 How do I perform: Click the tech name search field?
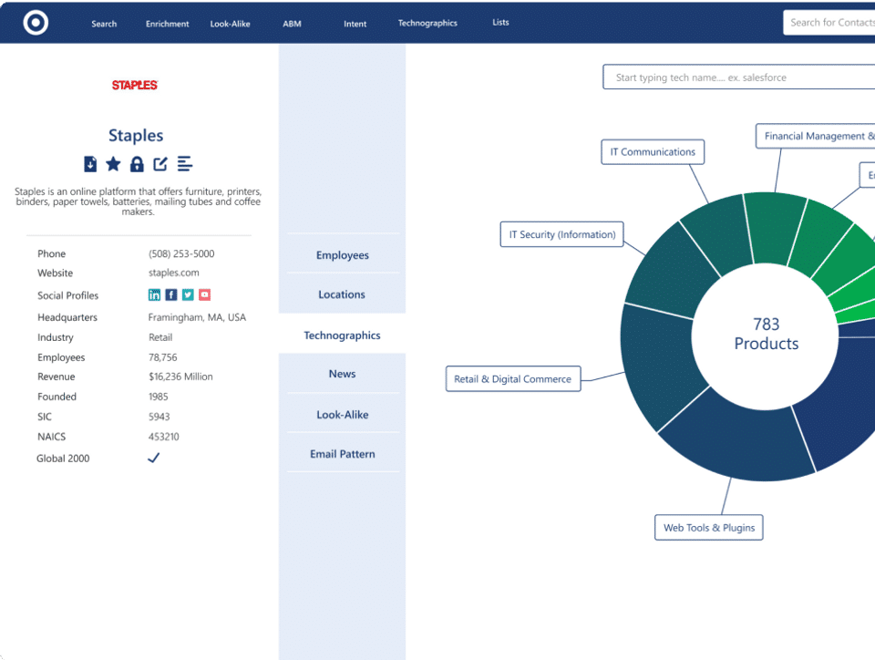[x=739, y=77]
